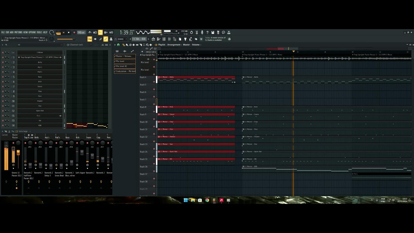This screenshot has height=233, width=414.
Task: Click the save project icon
Action: (212, 33)
